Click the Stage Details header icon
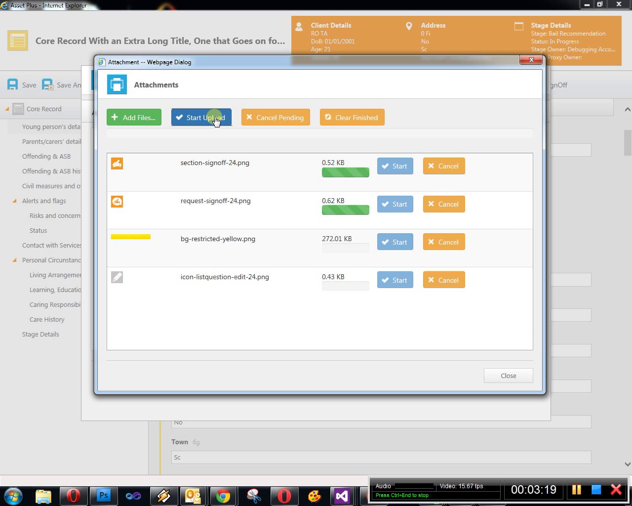Screen dimensions: 632x506 click(519, 26)
